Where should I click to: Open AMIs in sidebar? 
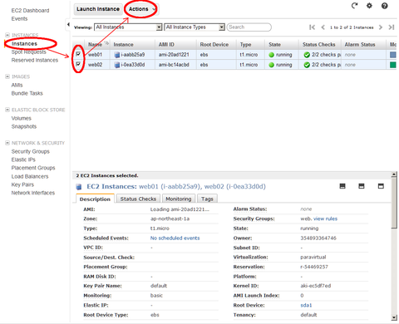pos(17,85)
